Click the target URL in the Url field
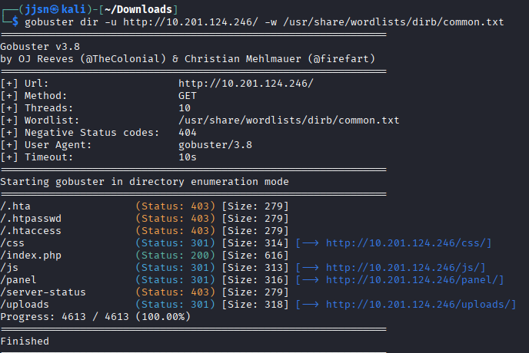This screenshot has width=529, height=353. (x=245, y=84)
